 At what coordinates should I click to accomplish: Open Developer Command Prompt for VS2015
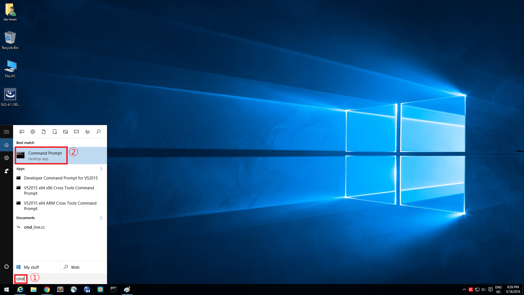click(x=60, y=178)
